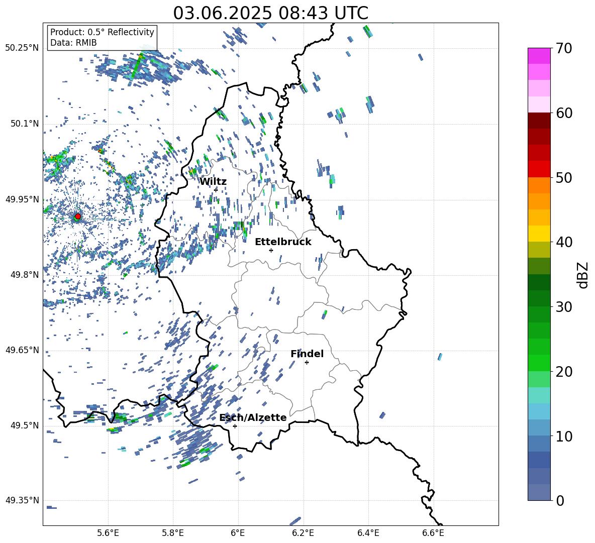
Task: Click the 49.35°N latitude label
Action: [22, 500]
